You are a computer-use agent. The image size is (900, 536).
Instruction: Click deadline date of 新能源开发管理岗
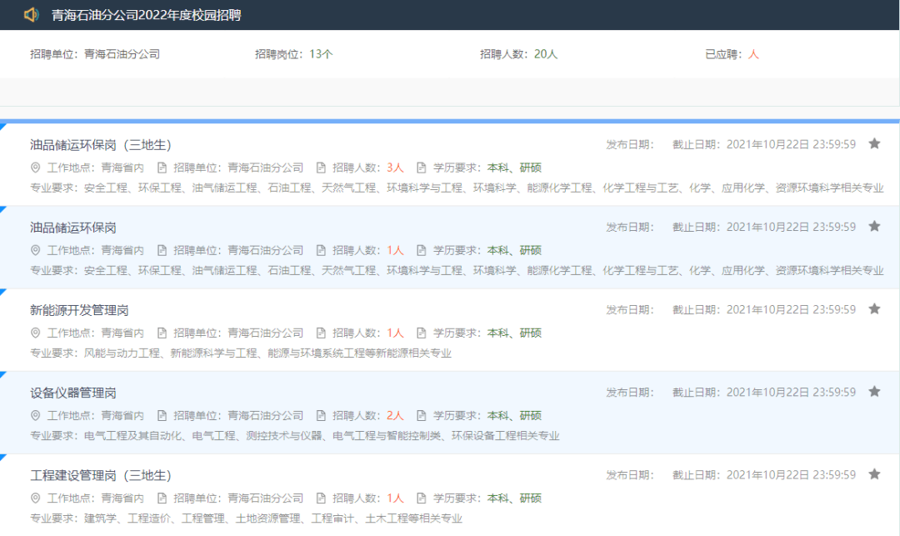(791, 309)
